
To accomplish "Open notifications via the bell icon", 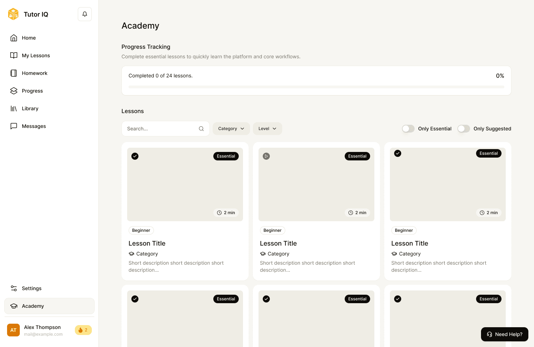I will click(85, 14).
